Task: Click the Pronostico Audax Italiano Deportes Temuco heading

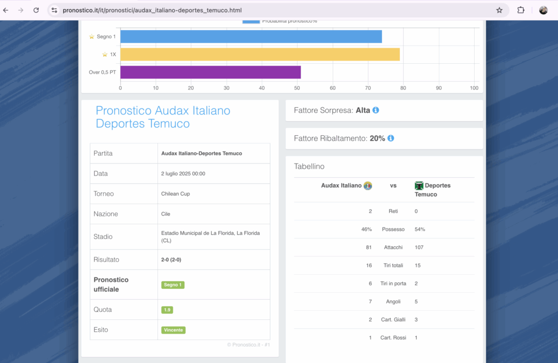Action: point(163,117)
